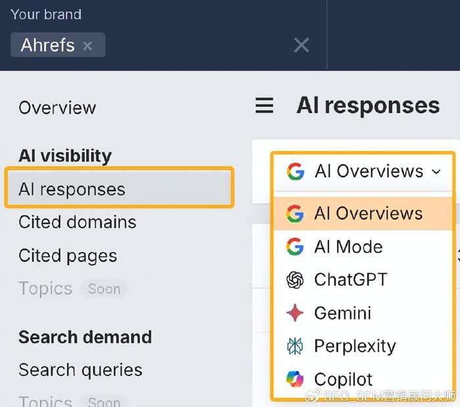Image resolution: width=460 pixels, height=407 pixels.
Task: Click the Copilot logo icon
Action: (295, 379)
